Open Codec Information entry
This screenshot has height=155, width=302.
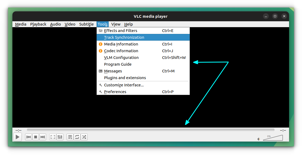(143, 51)
